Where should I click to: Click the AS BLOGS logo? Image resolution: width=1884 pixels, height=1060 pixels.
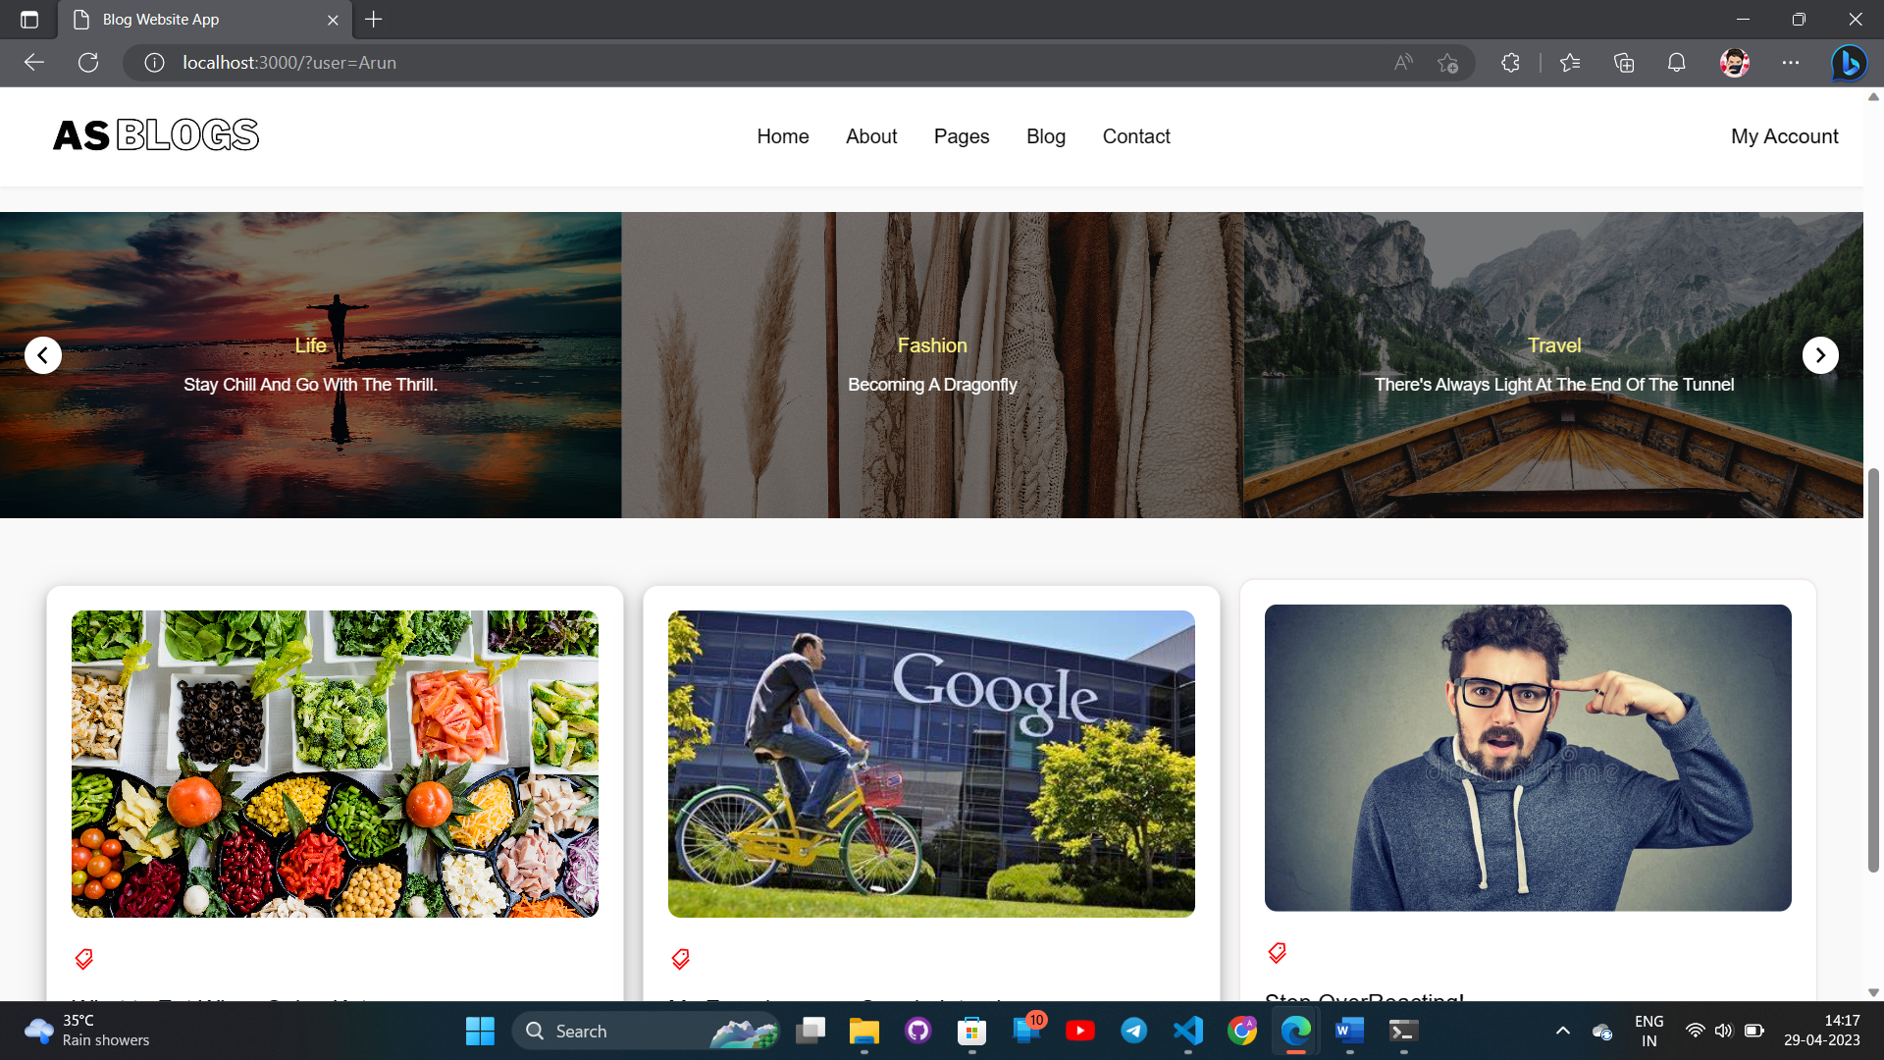pyautogui.click(x=156, y=135)
